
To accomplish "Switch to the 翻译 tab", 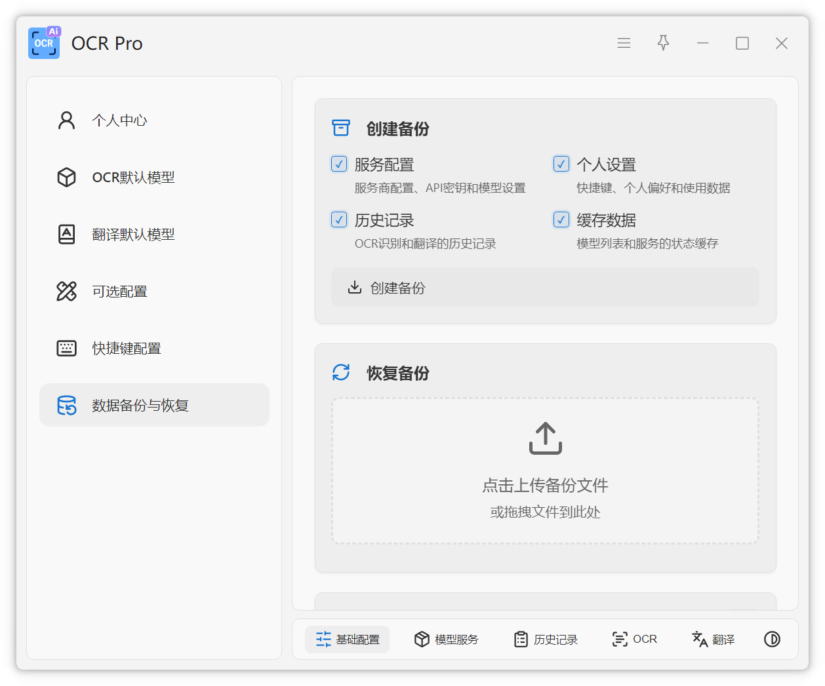I will click(714, 639).
